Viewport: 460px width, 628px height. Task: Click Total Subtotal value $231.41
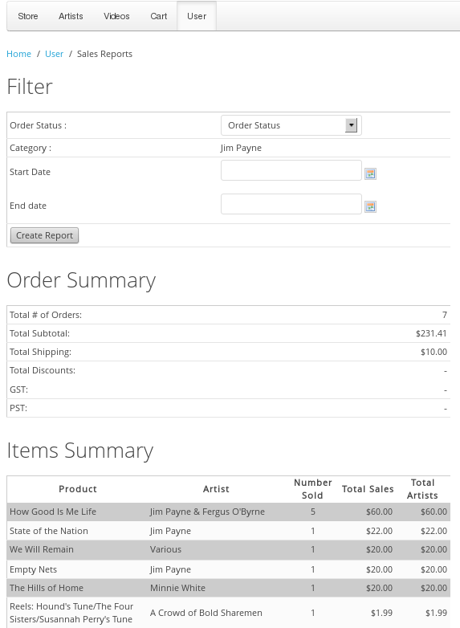(x=431, y=333)
